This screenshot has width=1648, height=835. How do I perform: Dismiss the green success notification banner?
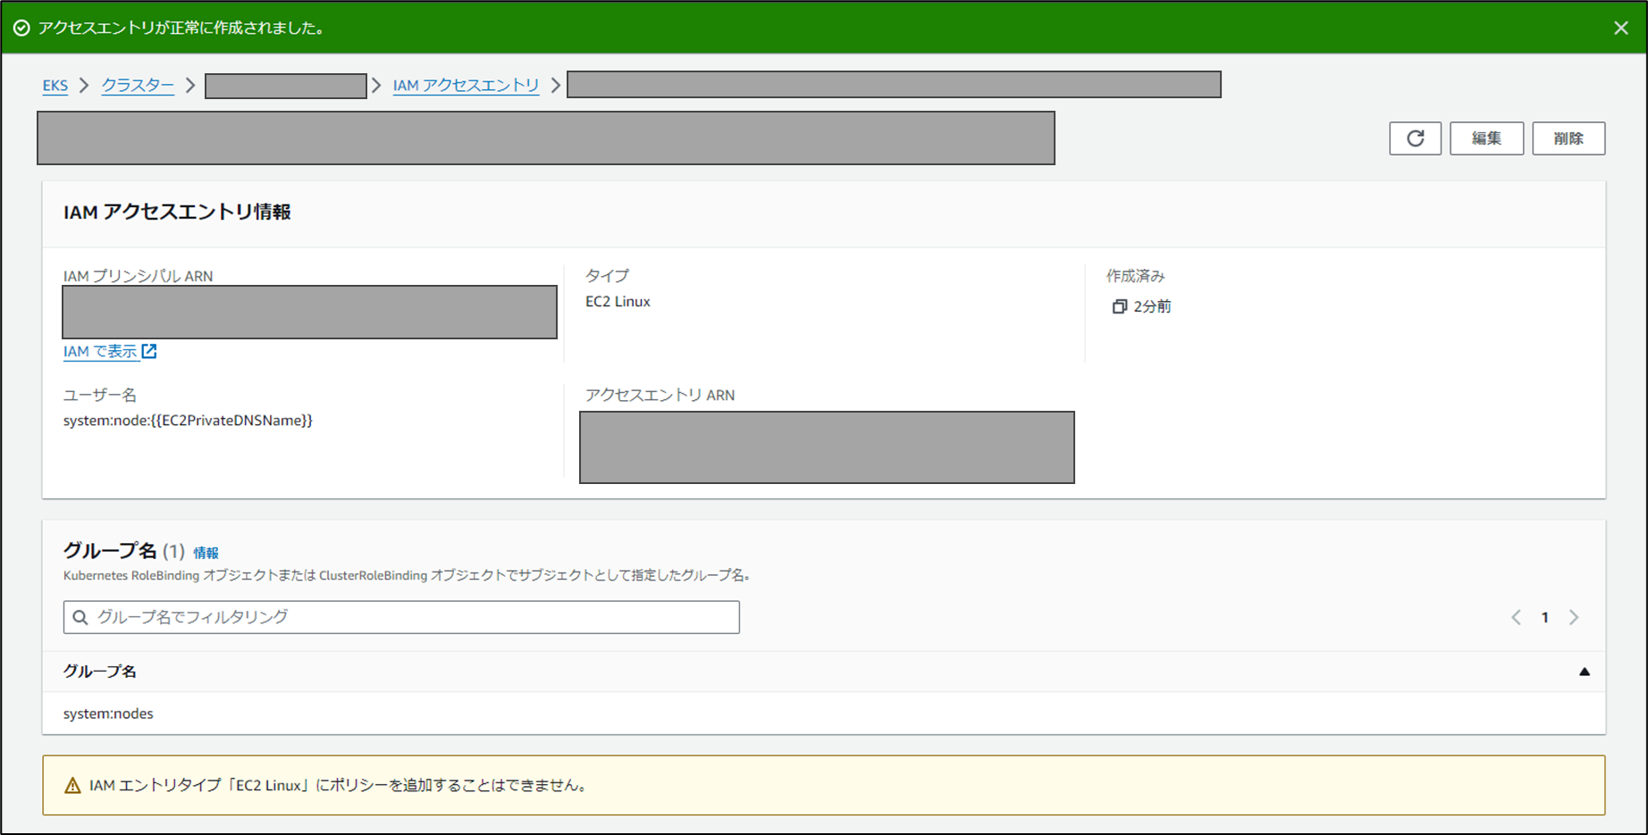1620,28
